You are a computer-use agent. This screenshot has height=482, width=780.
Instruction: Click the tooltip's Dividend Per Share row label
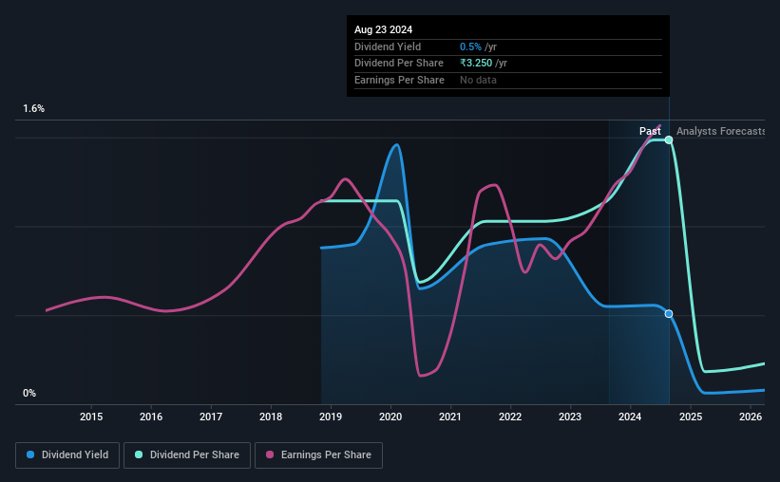[x=398, y=64]
